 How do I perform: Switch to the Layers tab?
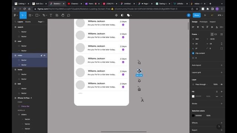[20, 22]
